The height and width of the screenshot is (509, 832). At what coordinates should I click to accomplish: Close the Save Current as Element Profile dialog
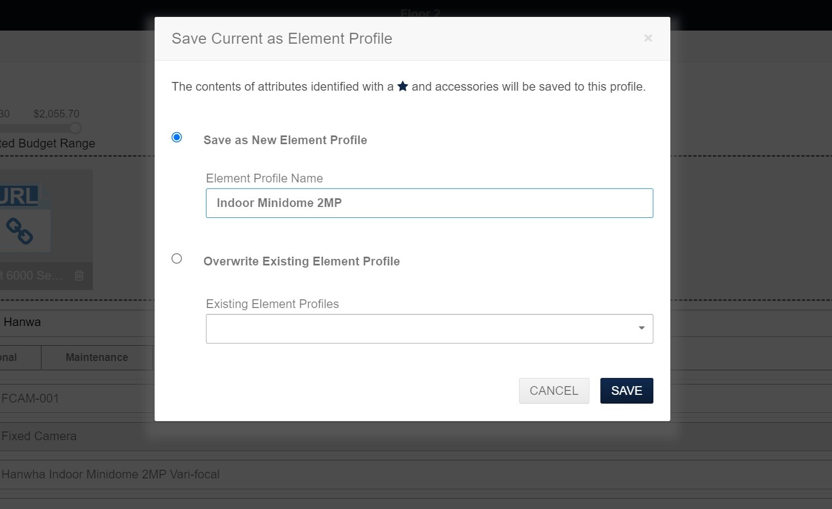(x=648, y=38)
